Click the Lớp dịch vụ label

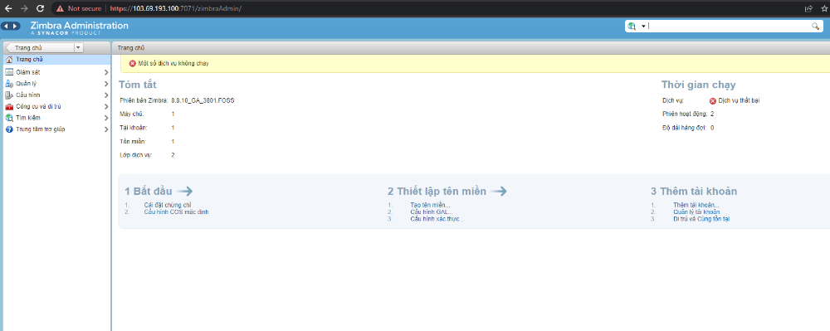tap(136, 155)
